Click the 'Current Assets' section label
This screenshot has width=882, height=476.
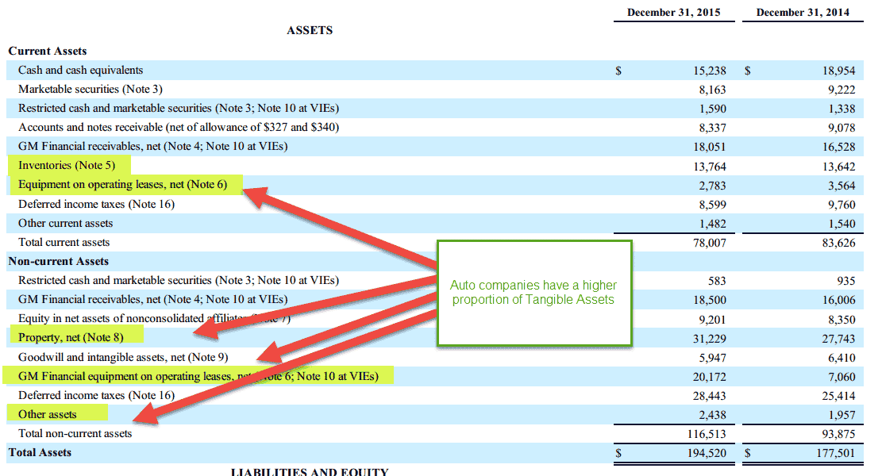click(x=48, y=51)
